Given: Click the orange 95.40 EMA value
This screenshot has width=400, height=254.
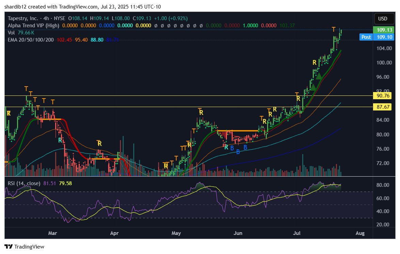Looking at the screenshot, I should [x=81, y=40].
